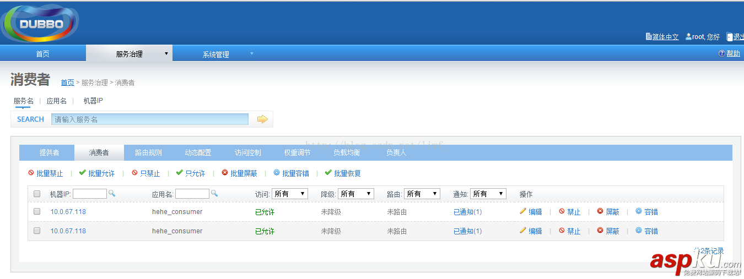
Task: Click the gear 容错 icon in second row
Action: click(639, 230)
